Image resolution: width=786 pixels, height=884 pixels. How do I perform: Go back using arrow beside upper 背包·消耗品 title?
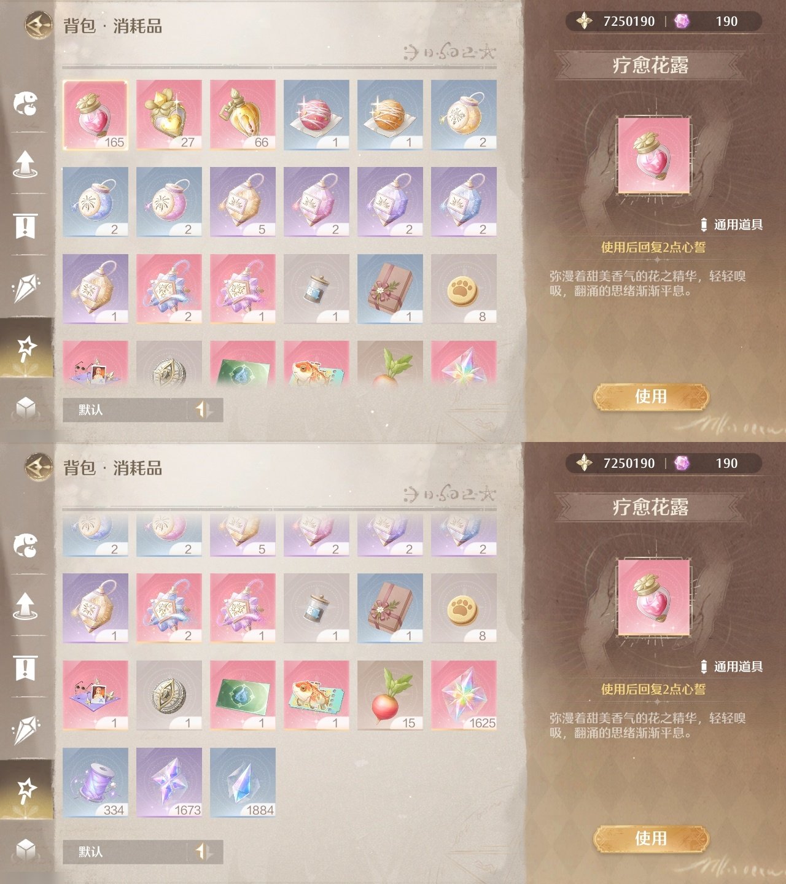(39, 25)
